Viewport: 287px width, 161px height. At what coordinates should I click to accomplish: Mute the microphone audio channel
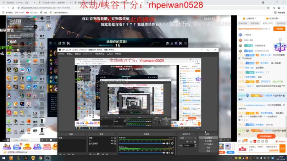(x=168, y=153)
